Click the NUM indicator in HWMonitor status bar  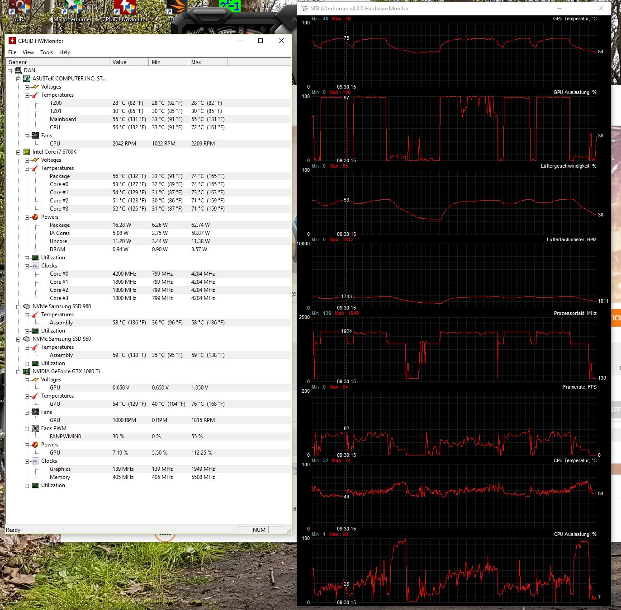[x=259, y=530]
